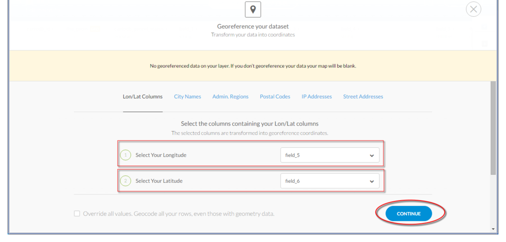Open the Admin. Regions tab

230,97
